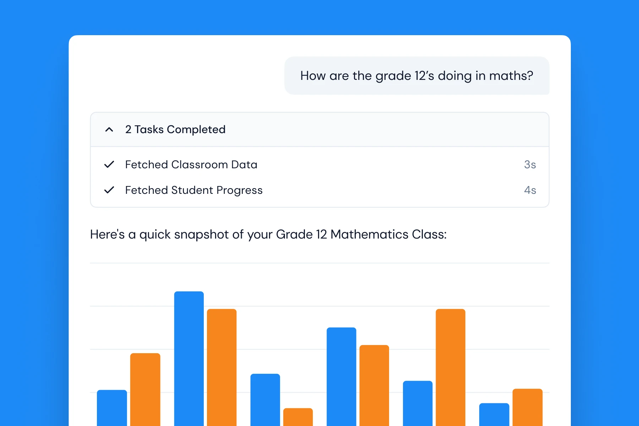
Task: Click the 3s duration label
Action: click(530, 164)
